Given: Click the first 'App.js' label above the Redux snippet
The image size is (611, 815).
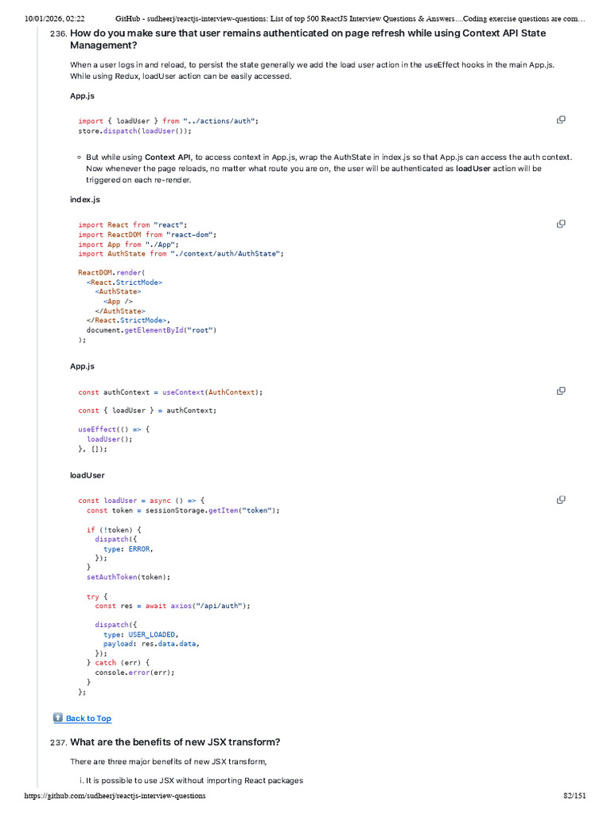Looking at the screenshot, I should tap(82, 96).
